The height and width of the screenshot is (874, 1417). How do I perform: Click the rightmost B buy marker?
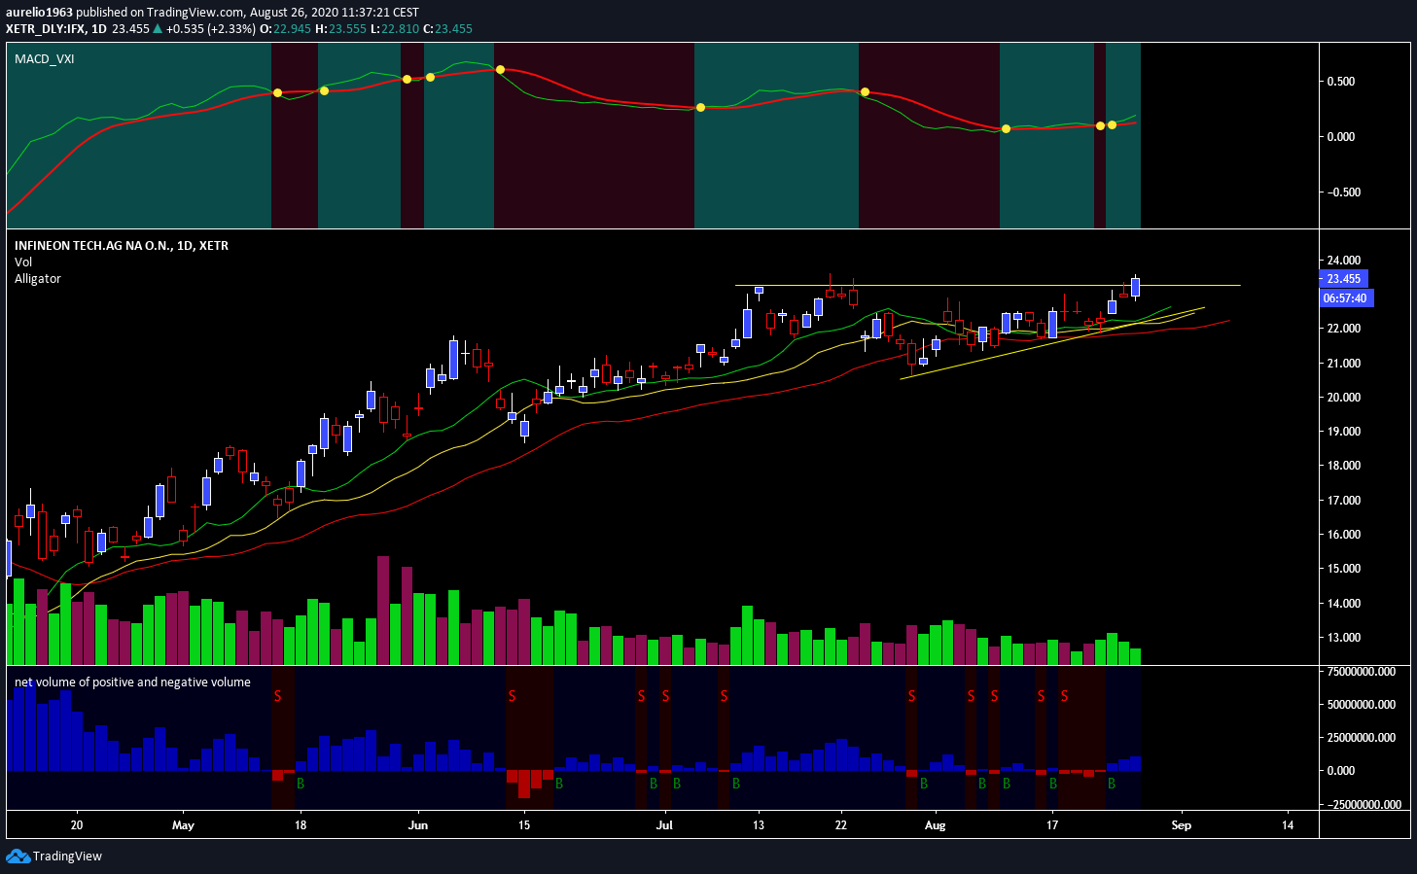pos(1112,783)
